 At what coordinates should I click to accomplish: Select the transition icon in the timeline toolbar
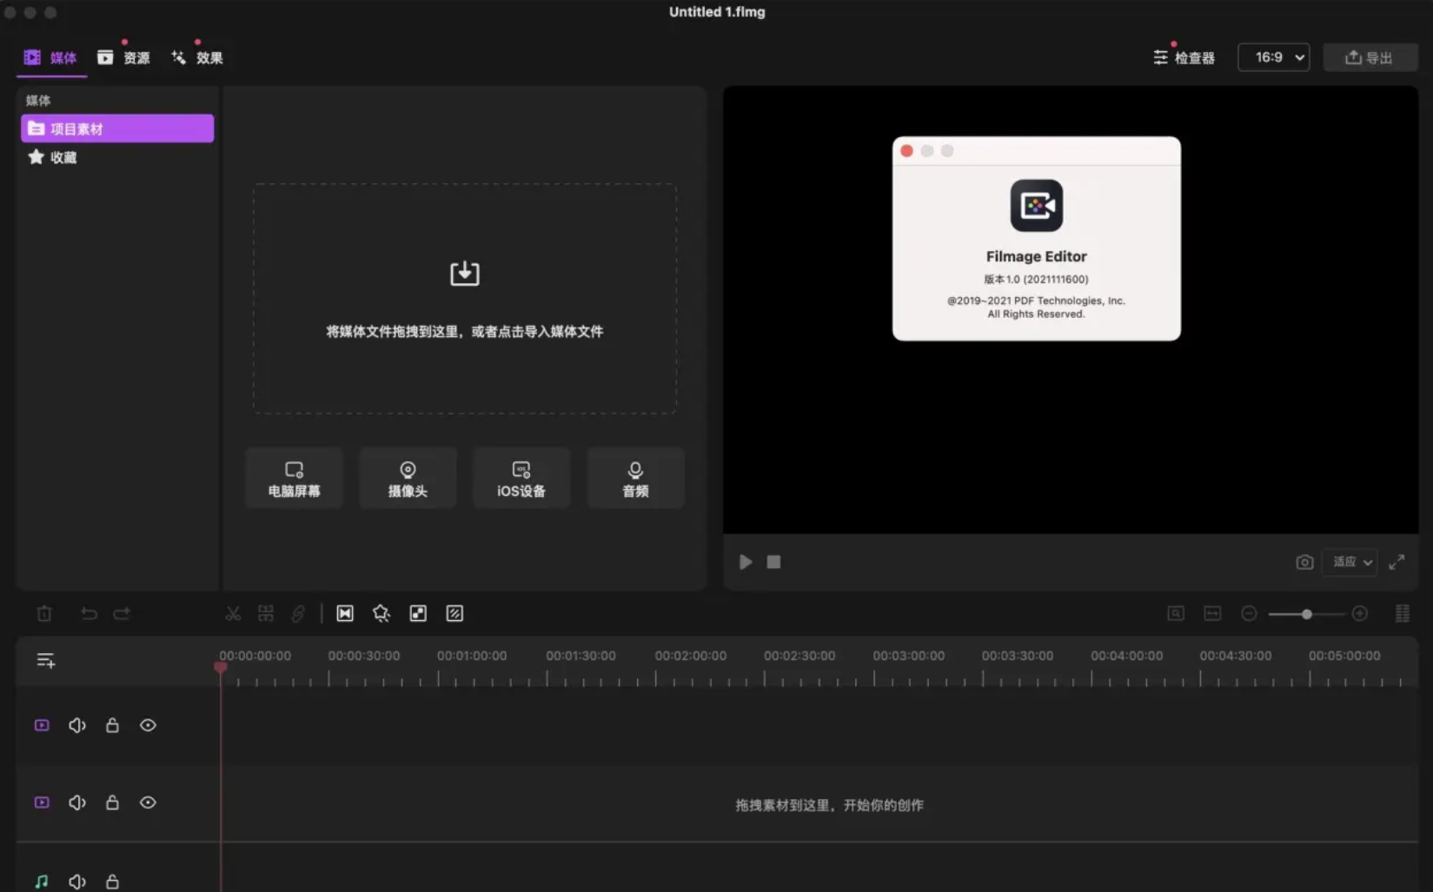tap(345, 613)
